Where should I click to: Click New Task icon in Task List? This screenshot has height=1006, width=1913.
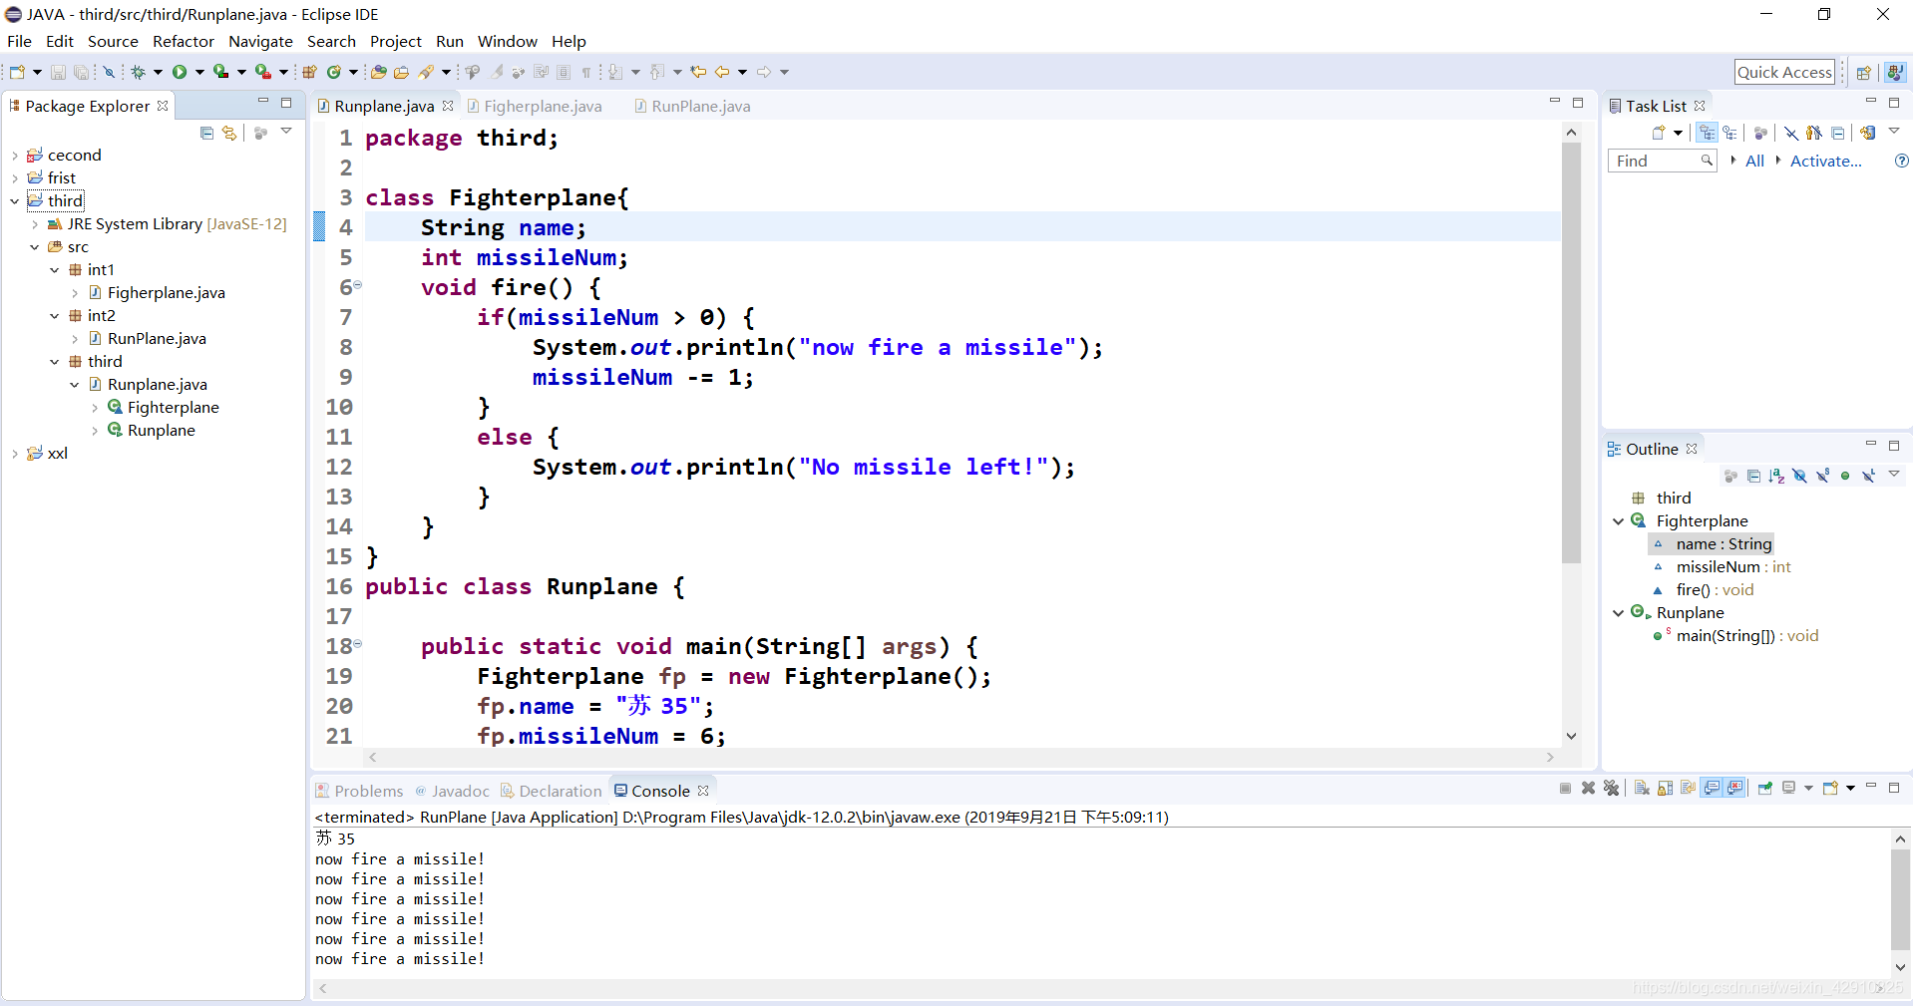pyautogui.click(x=1659, y=133)
